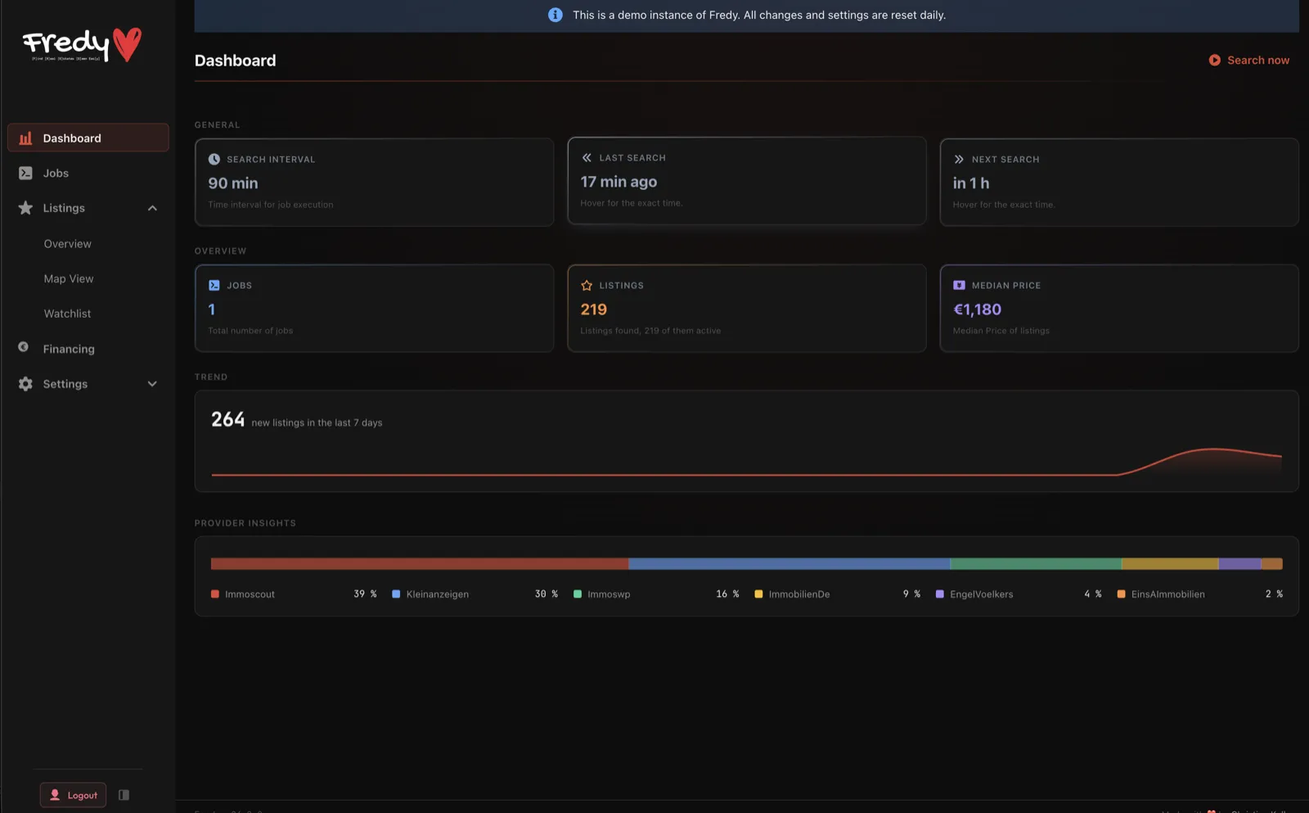Click the Last Search double-chevron icon
This screenshot has height=813, width=1309.
coord(587,158)
